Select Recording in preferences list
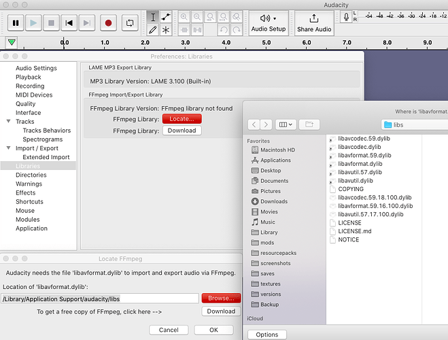 [x=30, y=86]
